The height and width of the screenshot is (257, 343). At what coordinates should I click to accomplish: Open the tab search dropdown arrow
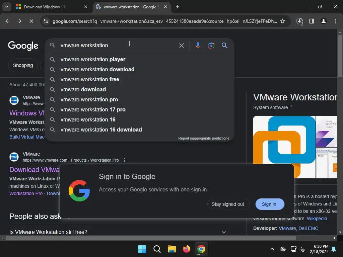[7, 7]
